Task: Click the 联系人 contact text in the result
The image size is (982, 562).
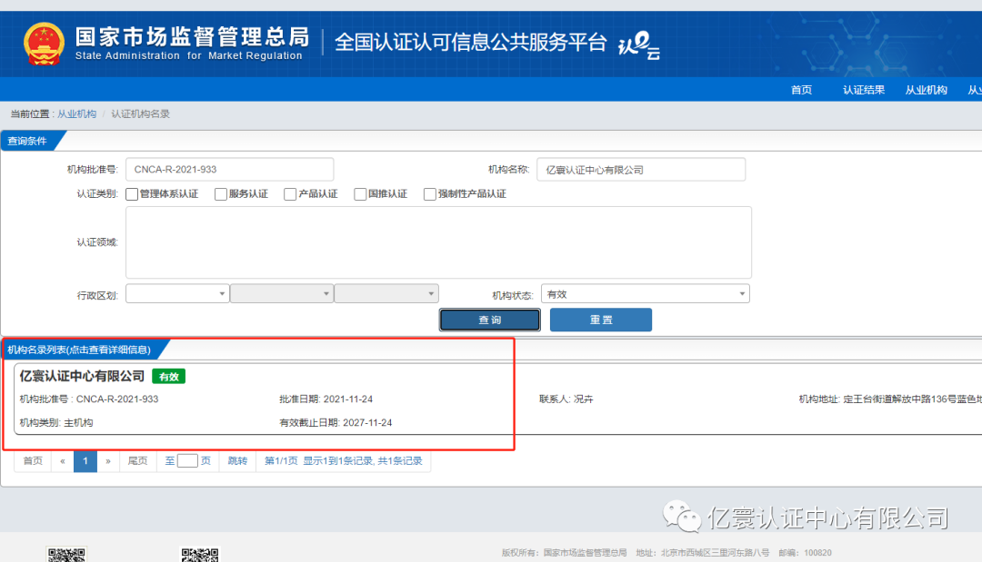Action: (566, 399)
